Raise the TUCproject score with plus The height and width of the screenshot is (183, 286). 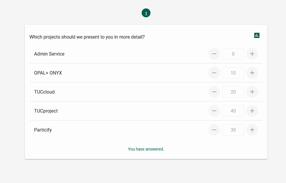pyautogui.click(x=252, y=111)
